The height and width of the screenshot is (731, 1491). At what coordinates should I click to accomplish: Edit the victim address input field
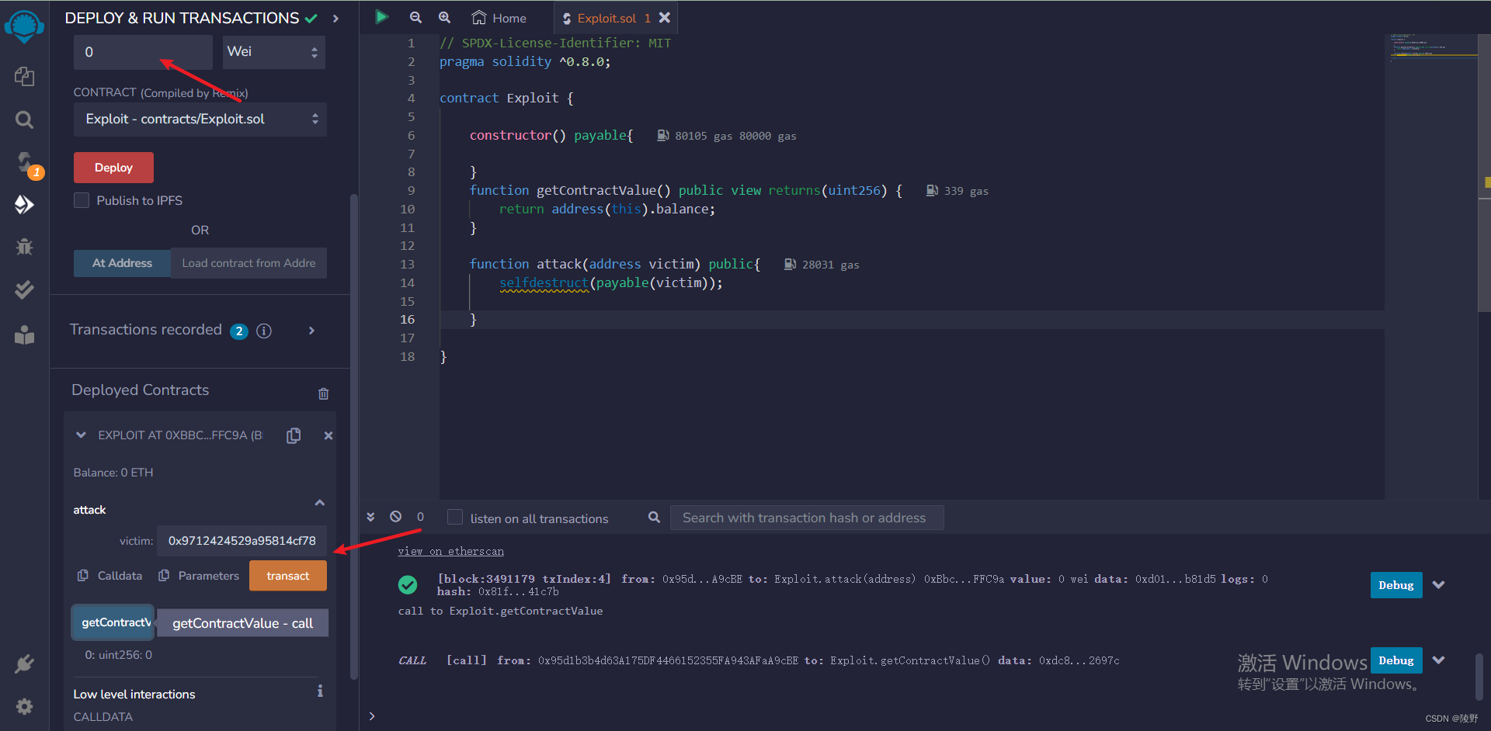[x=242, y=541]
